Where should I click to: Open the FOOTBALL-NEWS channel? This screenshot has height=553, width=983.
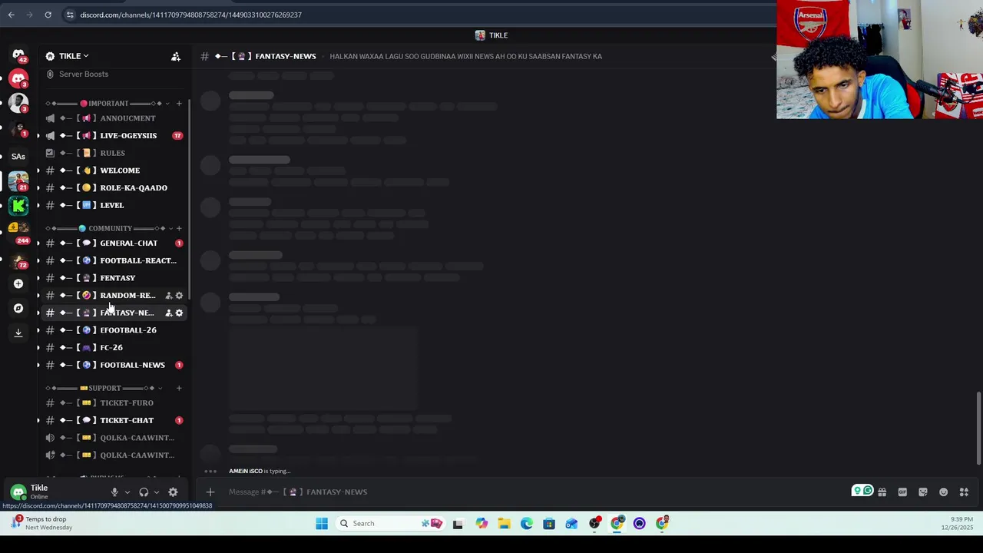113,365
